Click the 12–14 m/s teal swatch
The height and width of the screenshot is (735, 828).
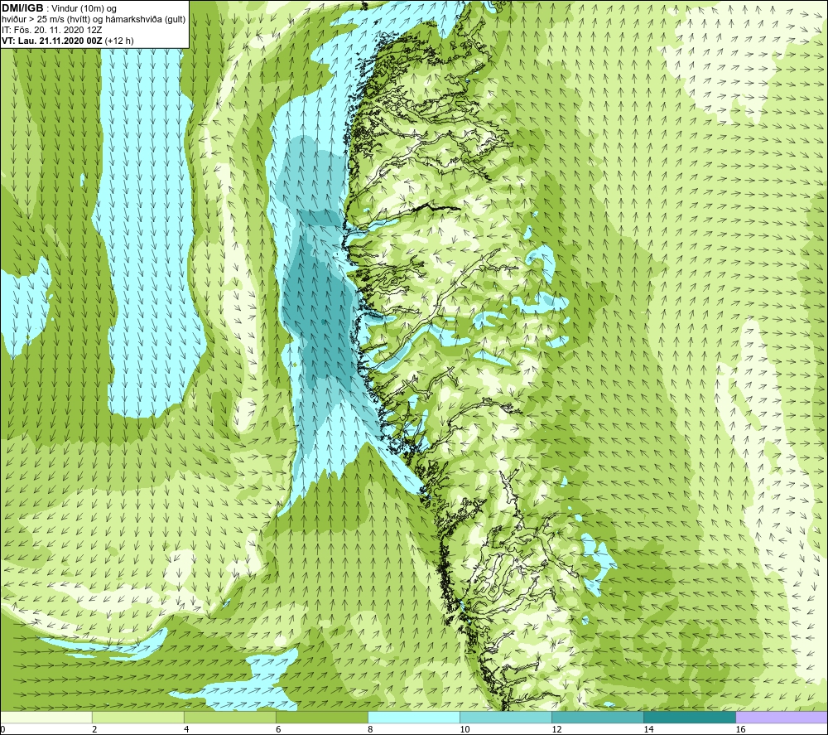(x=598, y=717)
